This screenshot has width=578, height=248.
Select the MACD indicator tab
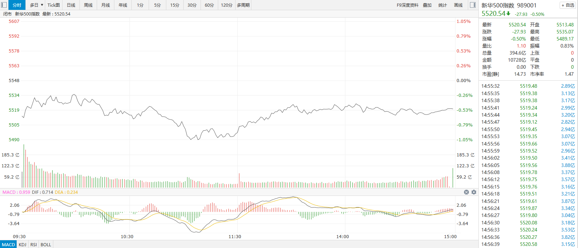(x=8, y=244)
